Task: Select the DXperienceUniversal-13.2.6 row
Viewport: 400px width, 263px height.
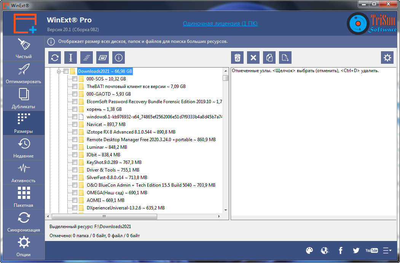Action: tap(126, 208)
